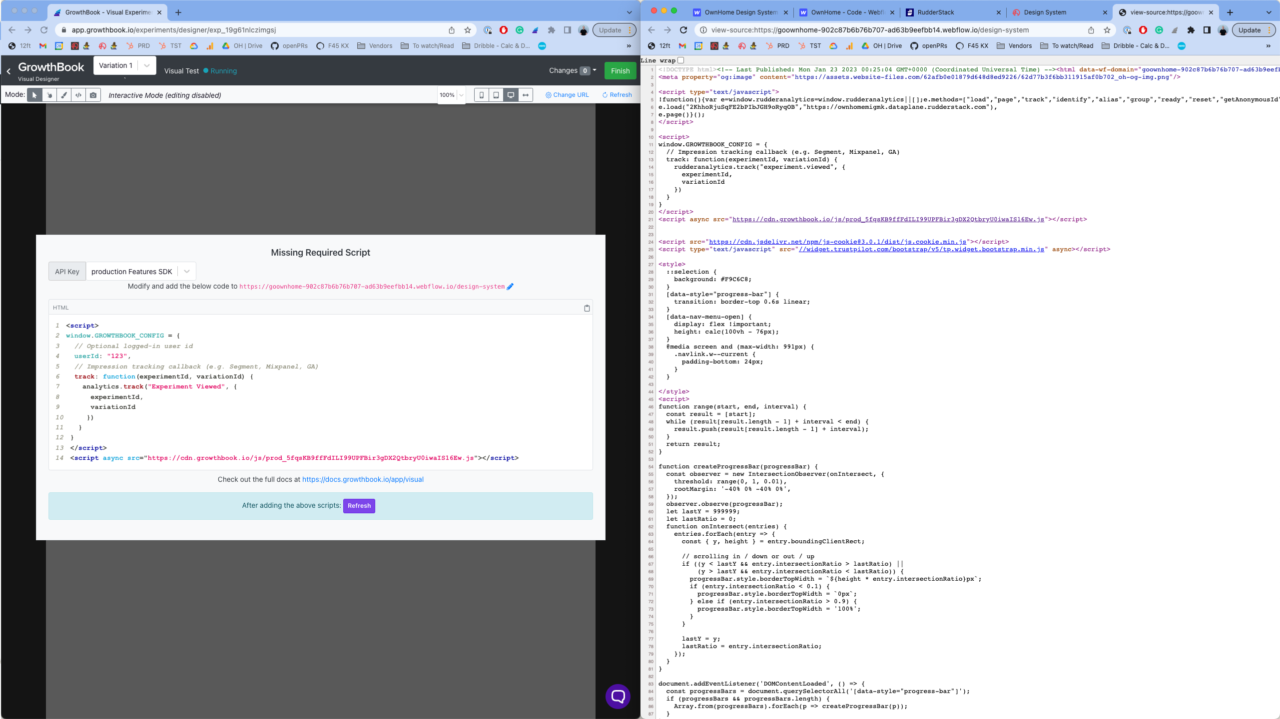Select the production Features SDK option

(131, 271)
